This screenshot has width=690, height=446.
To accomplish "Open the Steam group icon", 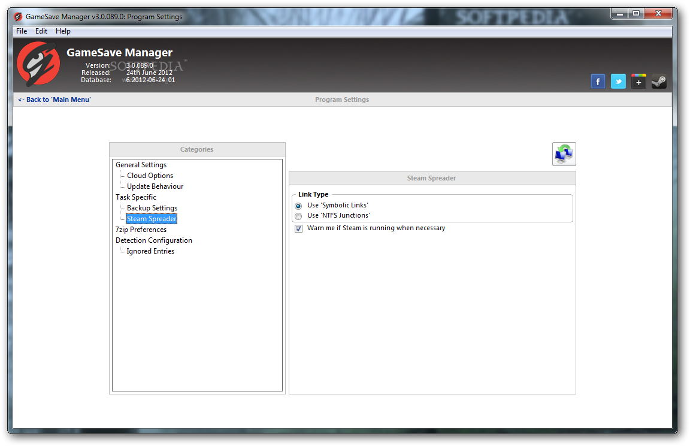I will (659, 82).
